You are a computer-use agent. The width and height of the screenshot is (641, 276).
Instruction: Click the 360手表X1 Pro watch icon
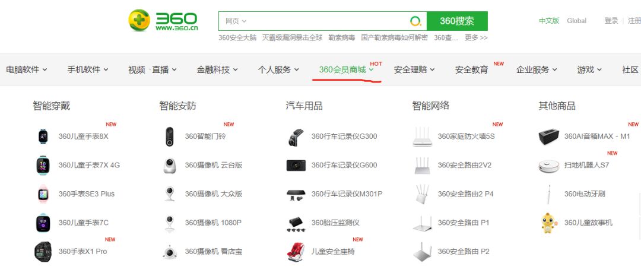43,252
